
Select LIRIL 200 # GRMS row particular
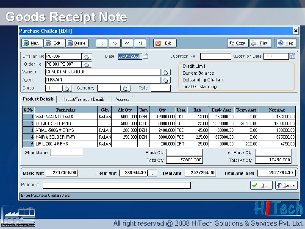pyautogui.click(x=66, y=144)
